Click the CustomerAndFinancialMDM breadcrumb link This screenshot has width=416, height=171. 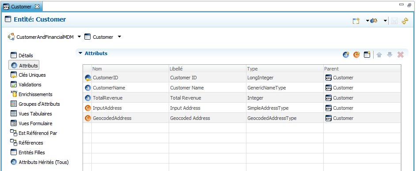coord(45,37)
